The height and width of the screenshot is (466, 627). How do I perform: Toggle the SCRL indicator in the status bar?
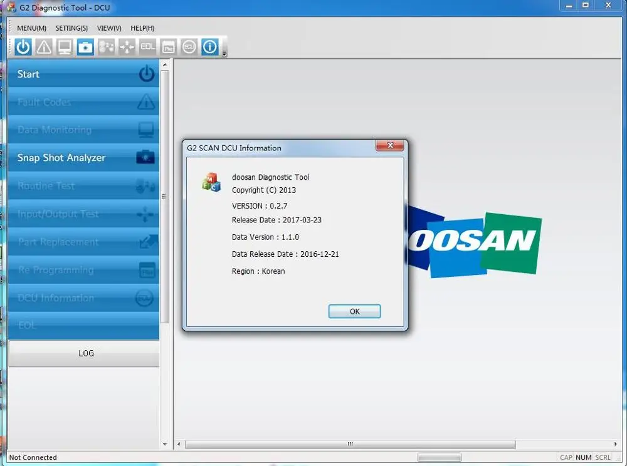click(603, 457)
